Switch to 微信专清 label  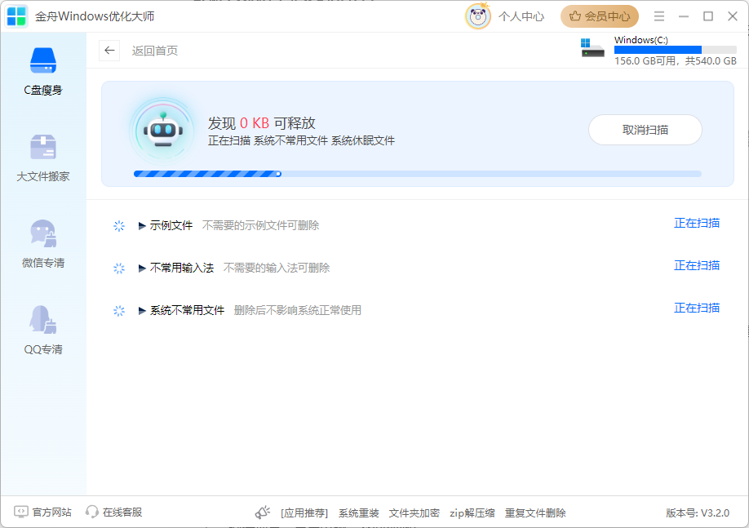43,263
